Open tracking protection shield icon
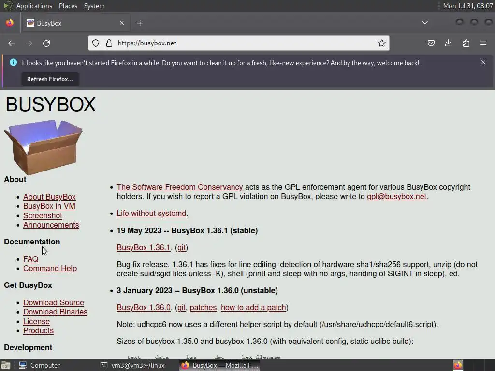 point(96,43)
